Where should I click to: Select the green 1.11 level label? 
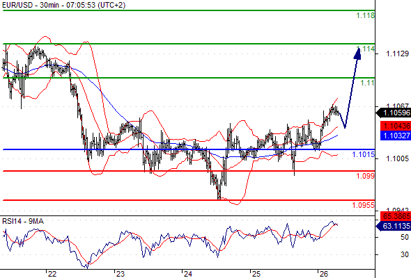point(368,83)
